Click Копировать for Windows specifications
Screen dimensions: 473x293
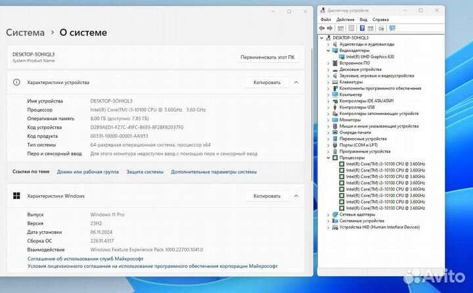(267, 196)
